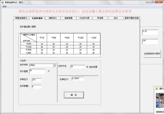
Task: Expand the 拉杆材料 dropdown arrow
Action: tap(54, 65)
